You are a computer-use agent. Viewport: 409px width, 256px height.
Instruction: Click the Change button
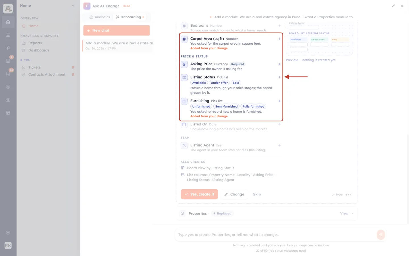pos(234,194)
